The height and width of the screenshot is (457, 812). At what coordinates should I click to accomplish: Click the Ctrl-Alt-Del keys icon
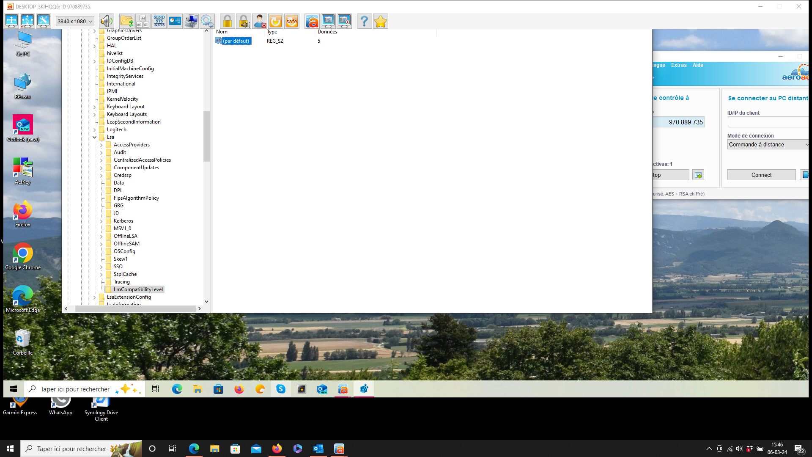point(143,21)
